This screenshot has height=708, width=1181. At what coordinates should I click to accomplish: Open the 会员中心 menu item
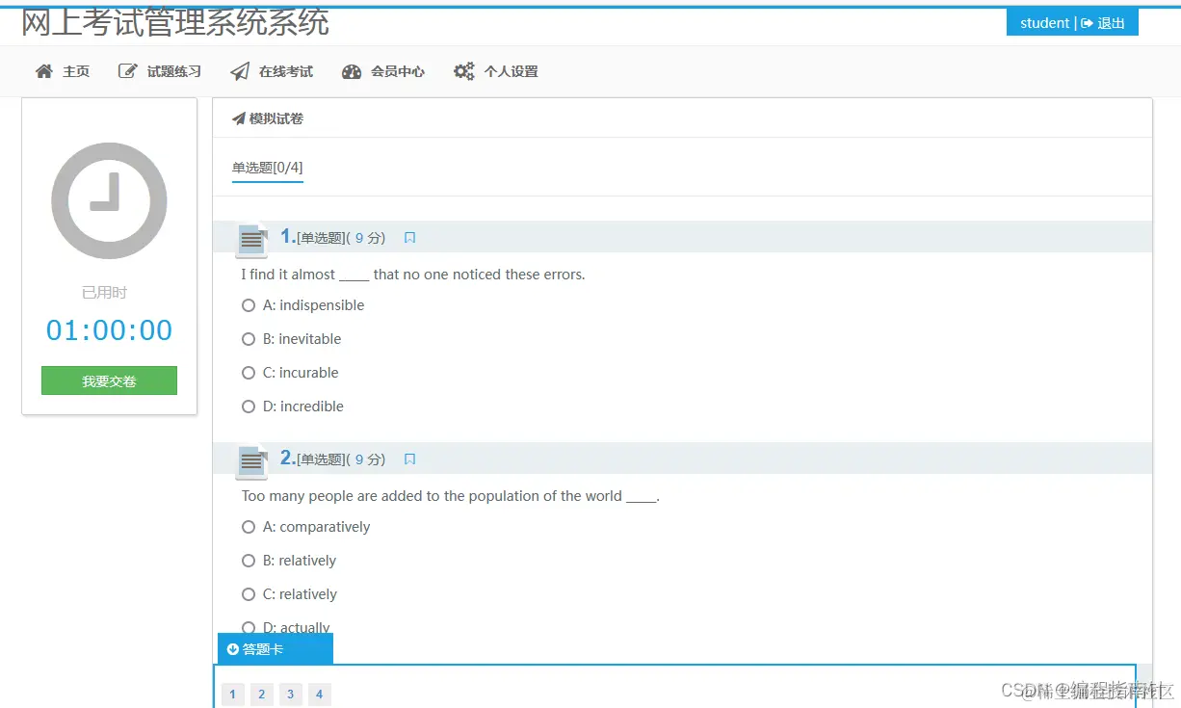(383, 71)
